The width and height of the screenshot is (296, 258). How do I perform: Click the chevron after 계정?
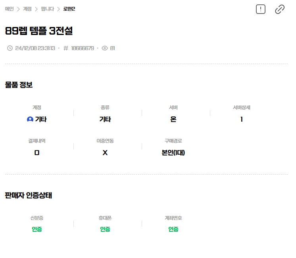[37, 9]
